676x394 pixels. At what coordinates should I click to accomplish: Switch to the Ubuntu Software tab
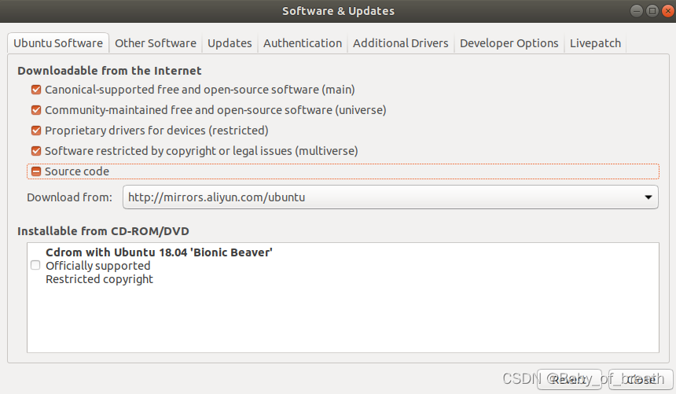[x=58, y=43]
